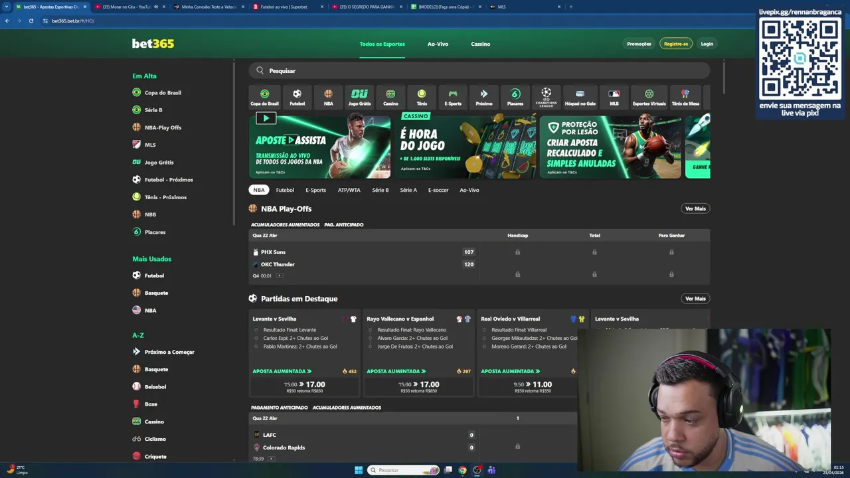Open Cassino top navigation tab
The image size is (850, 478).
click(481, 44)
